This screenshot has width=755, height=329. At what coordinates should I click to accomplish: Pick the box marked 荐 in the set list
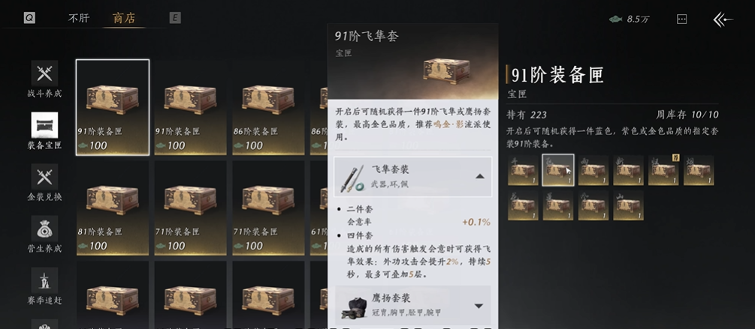point(663,170)
